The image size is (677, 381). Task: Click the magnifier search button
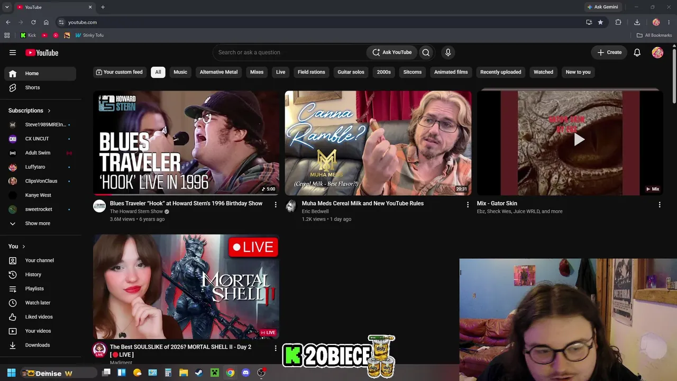pyautogui.click(x=426, y=52)
